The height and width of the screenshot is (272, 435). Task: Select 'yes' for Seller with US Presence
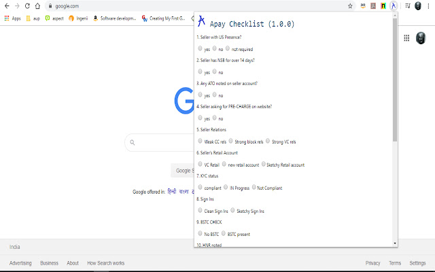point(200,48)
